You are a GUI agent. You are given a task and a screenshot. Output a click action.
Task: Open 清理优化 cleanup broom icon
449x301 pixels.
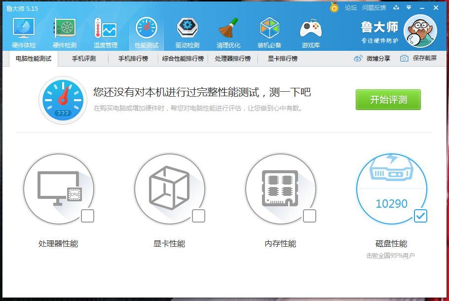(228, 33)
